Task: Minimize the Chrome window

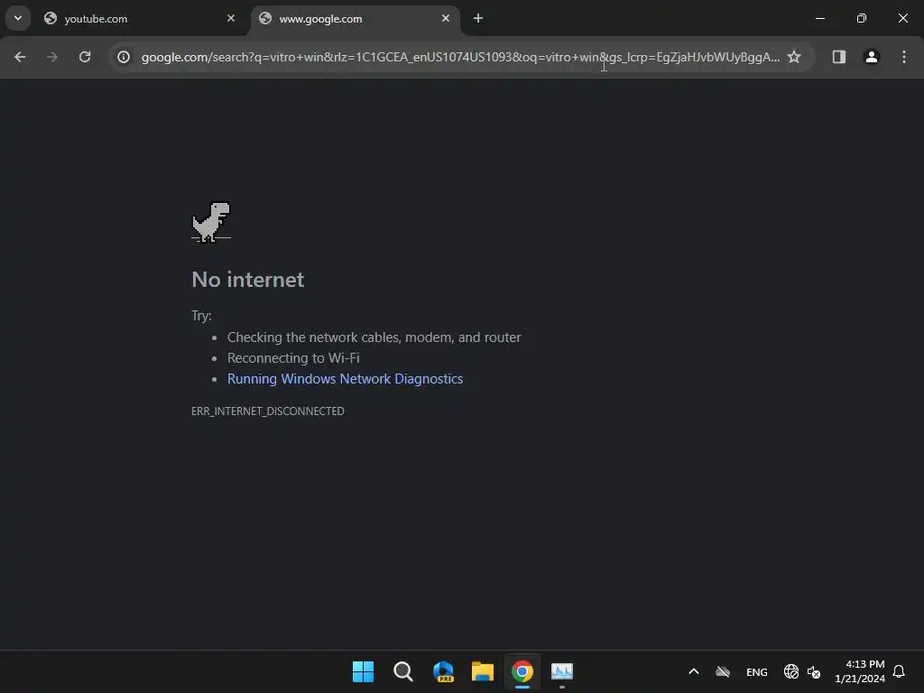Action: pos(819,18)
